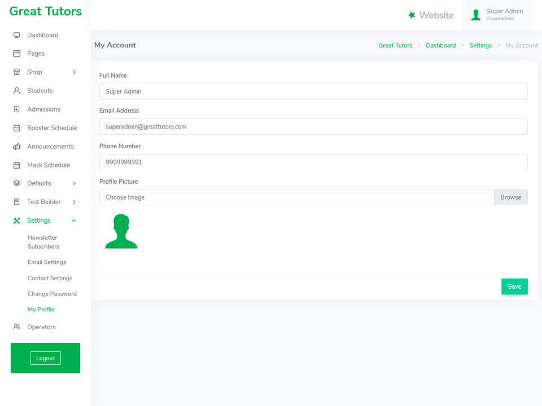542x406 pixels.
Task: Expand the Shop submenu chevron
Action: pyautogui.click(x=75, y=72)
